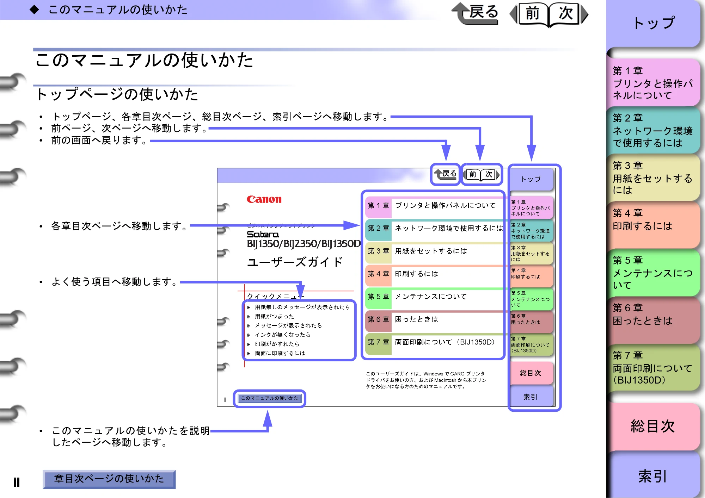The height and width of the screenshot is (498, 705).
Task: Click quick menu item 両面に印刷するには
Action: click(x=276, y=353)
